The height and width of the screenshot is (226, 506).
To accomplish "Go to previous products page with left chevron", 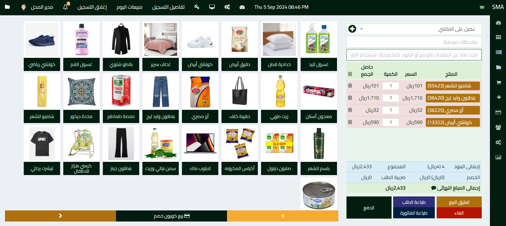I will (x=283, y=216).
